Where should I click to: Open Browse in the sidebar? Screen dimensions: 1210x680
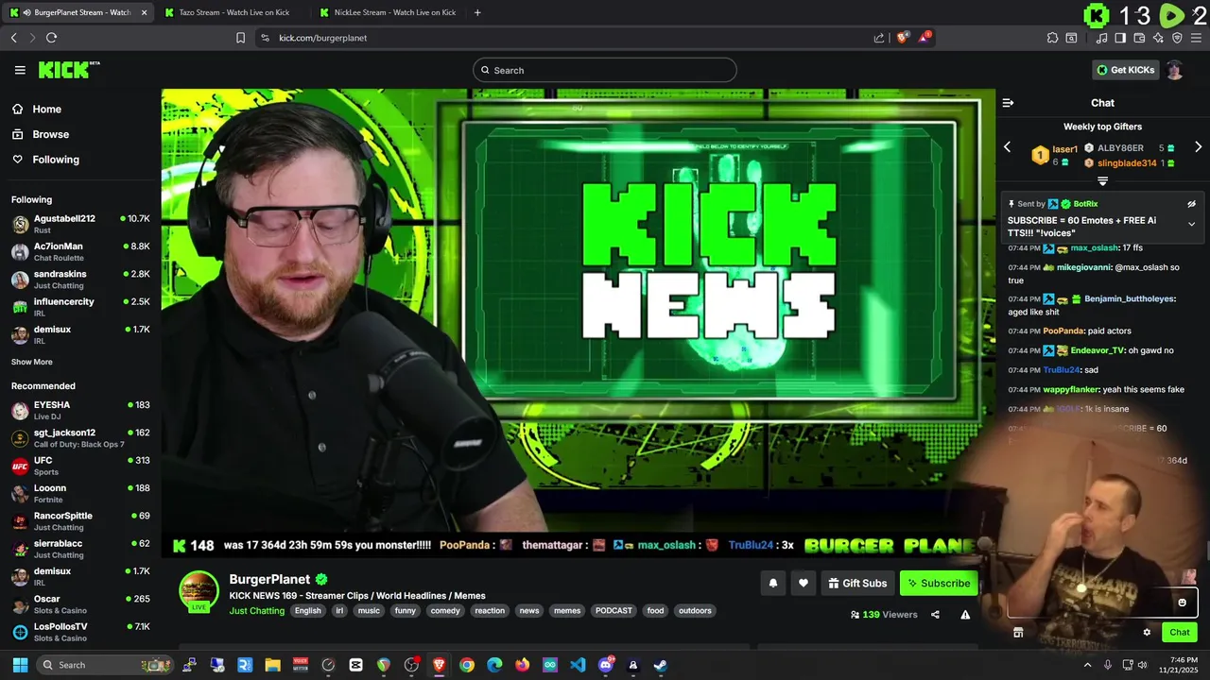pyautogui.click(x=41, y=134)
